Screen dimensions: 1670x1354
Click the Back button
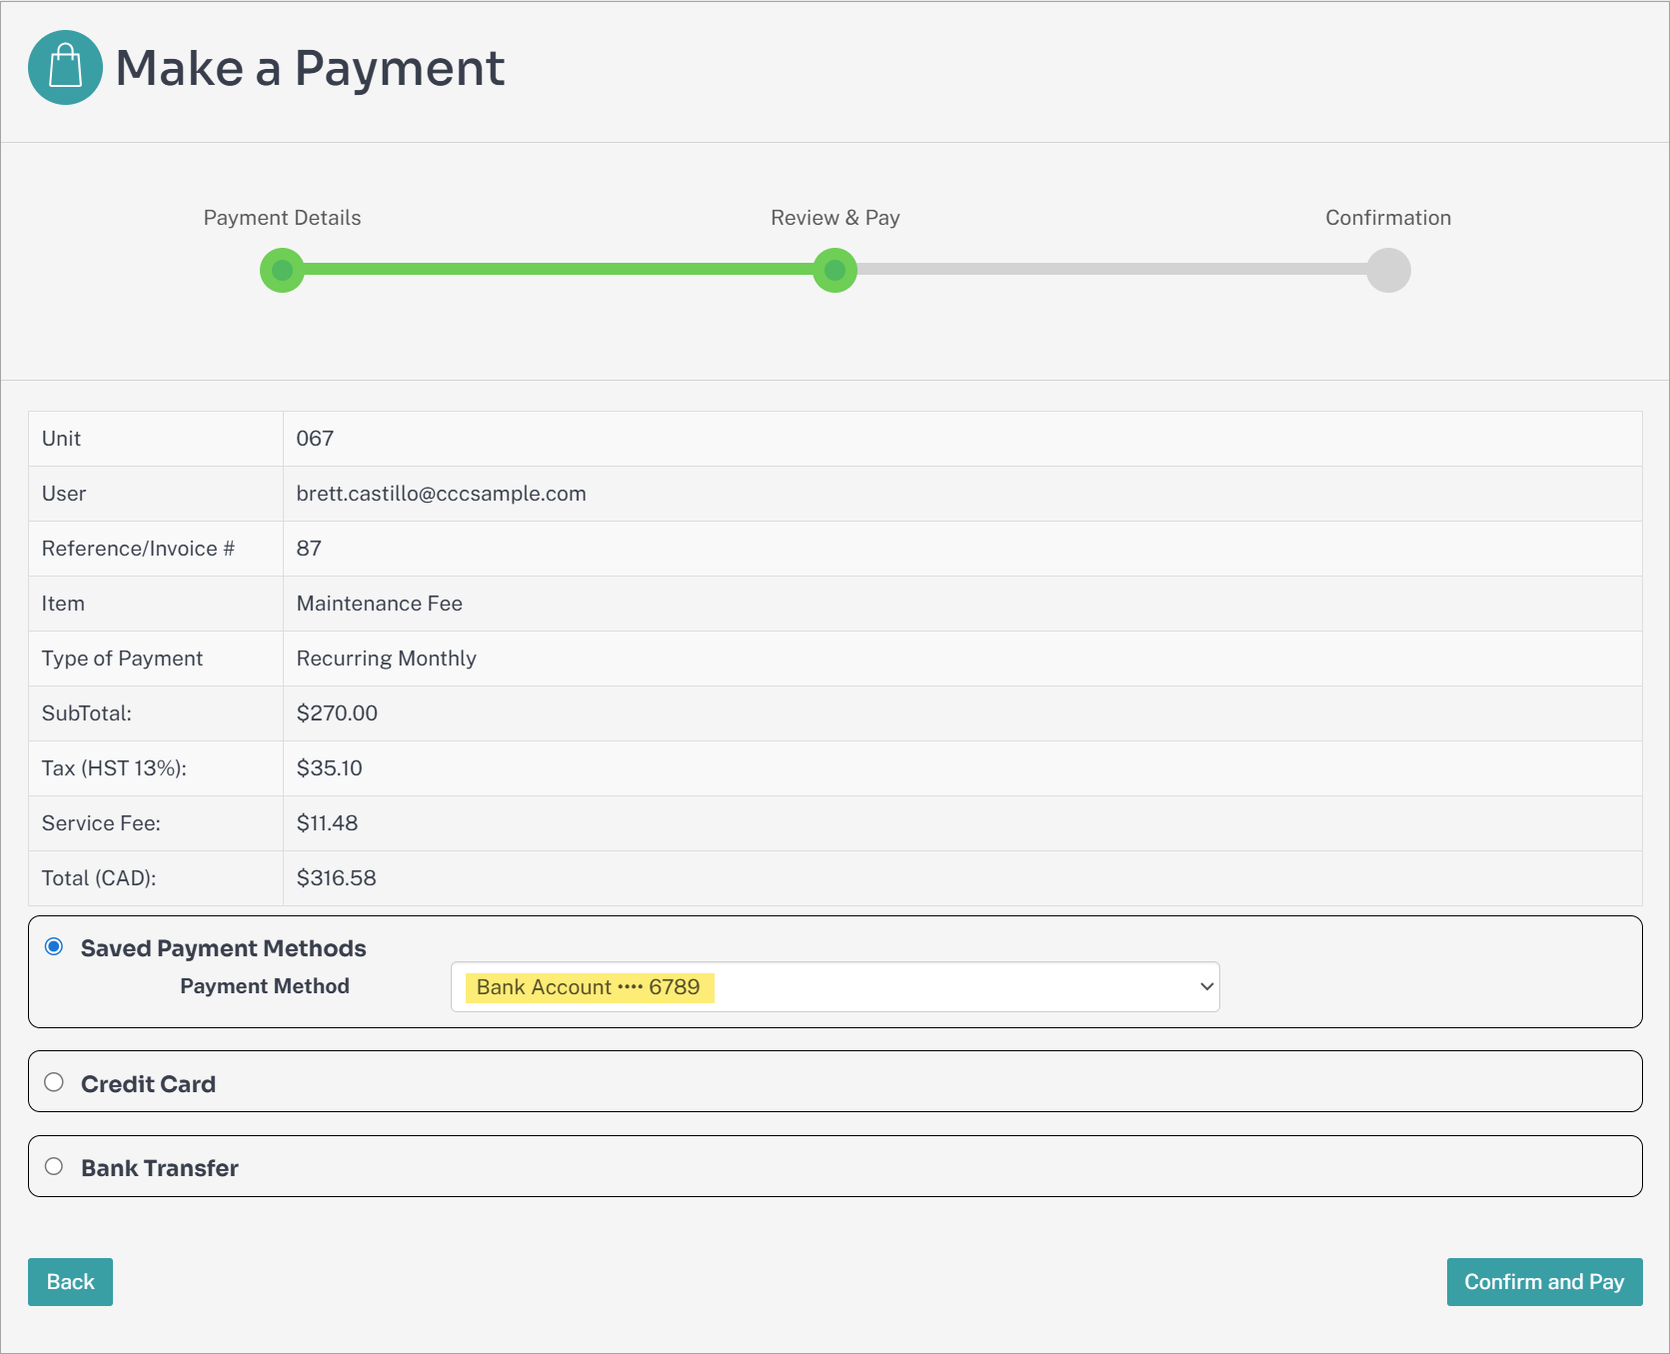click(70, 1282)
